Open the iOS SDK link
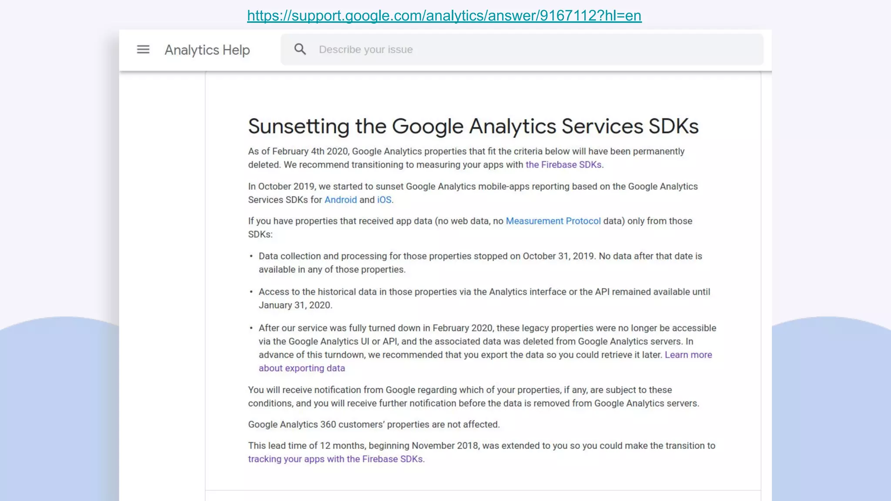The width and height of the screenshot is (891, 501). [x=384, y=200]
